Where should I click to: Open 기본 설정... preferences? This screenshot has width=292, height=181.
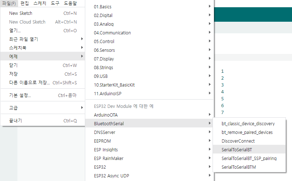[43, 95]
